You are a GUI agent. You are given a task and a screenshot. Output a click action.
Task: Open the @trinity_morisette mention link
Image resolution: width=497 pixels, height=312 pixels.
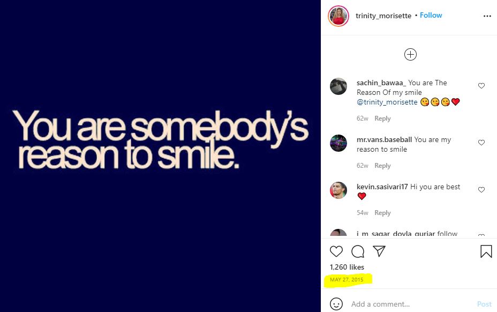click(x=387, y=102)
